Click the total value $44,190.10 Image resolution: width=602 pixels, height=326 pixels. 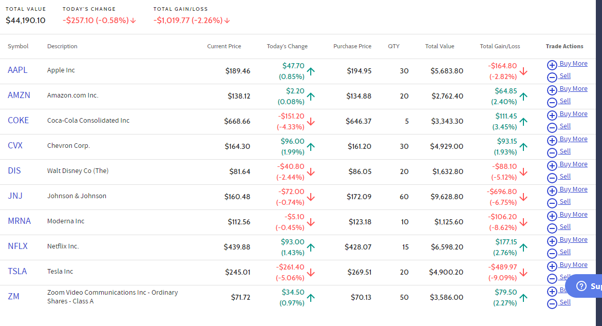click(x=25, y=21)
